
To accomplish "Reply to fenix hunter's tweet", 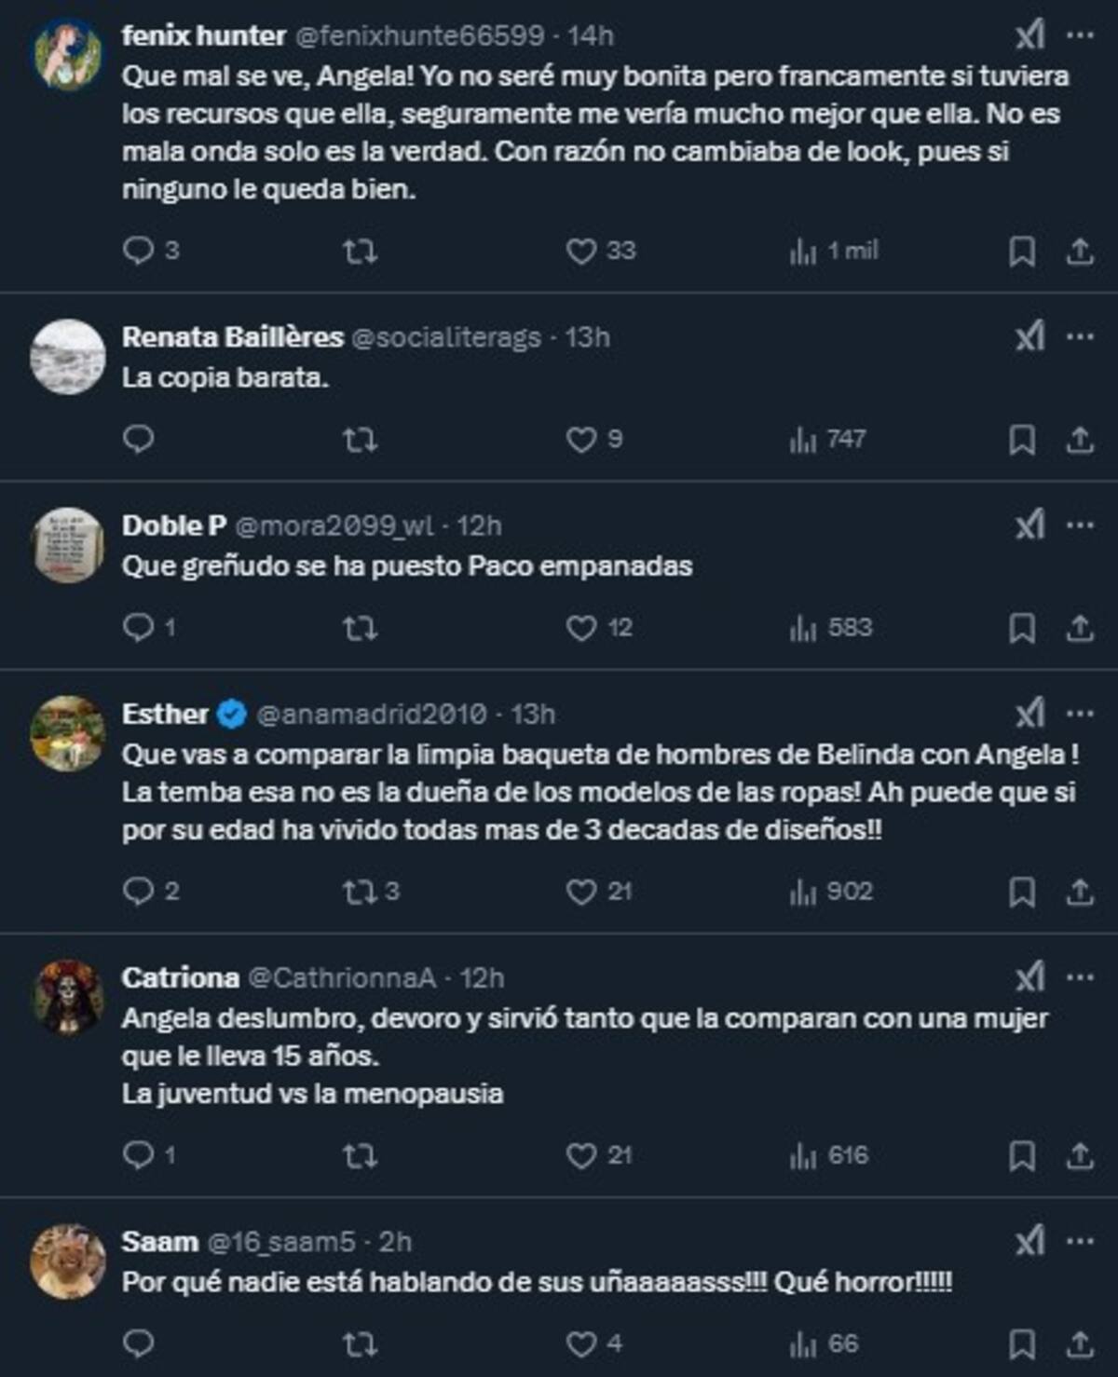I will (139, 250).
